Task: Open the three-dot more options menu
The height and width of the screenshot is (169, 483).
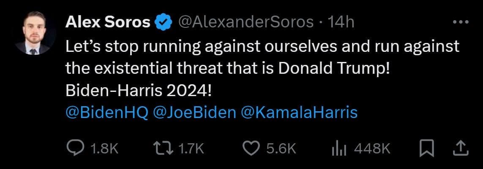Action: click(x=461, y=22)
